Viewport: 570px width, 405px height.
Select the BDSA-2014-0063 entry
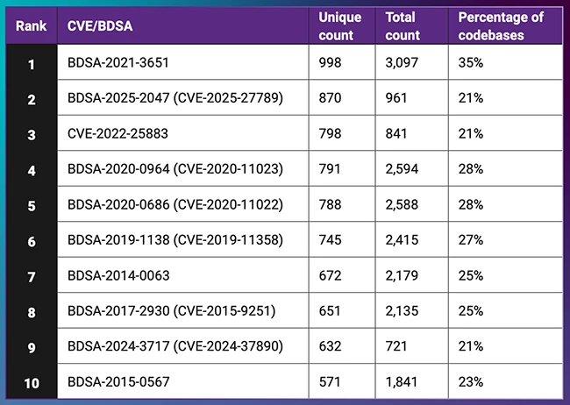119,275
